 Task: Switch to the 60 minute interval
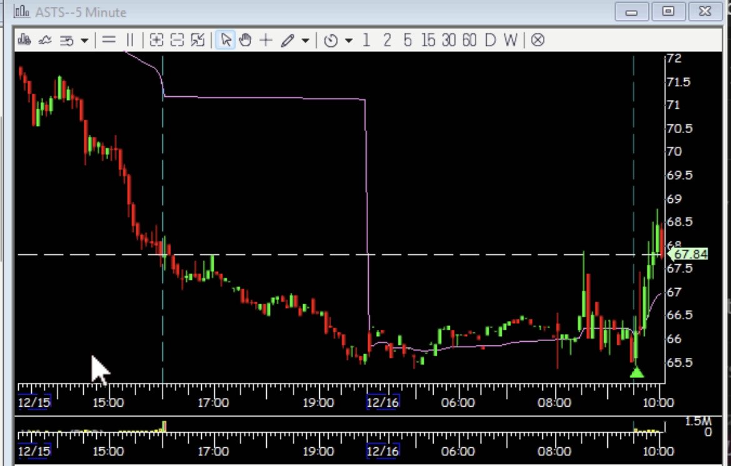(469, 41)
